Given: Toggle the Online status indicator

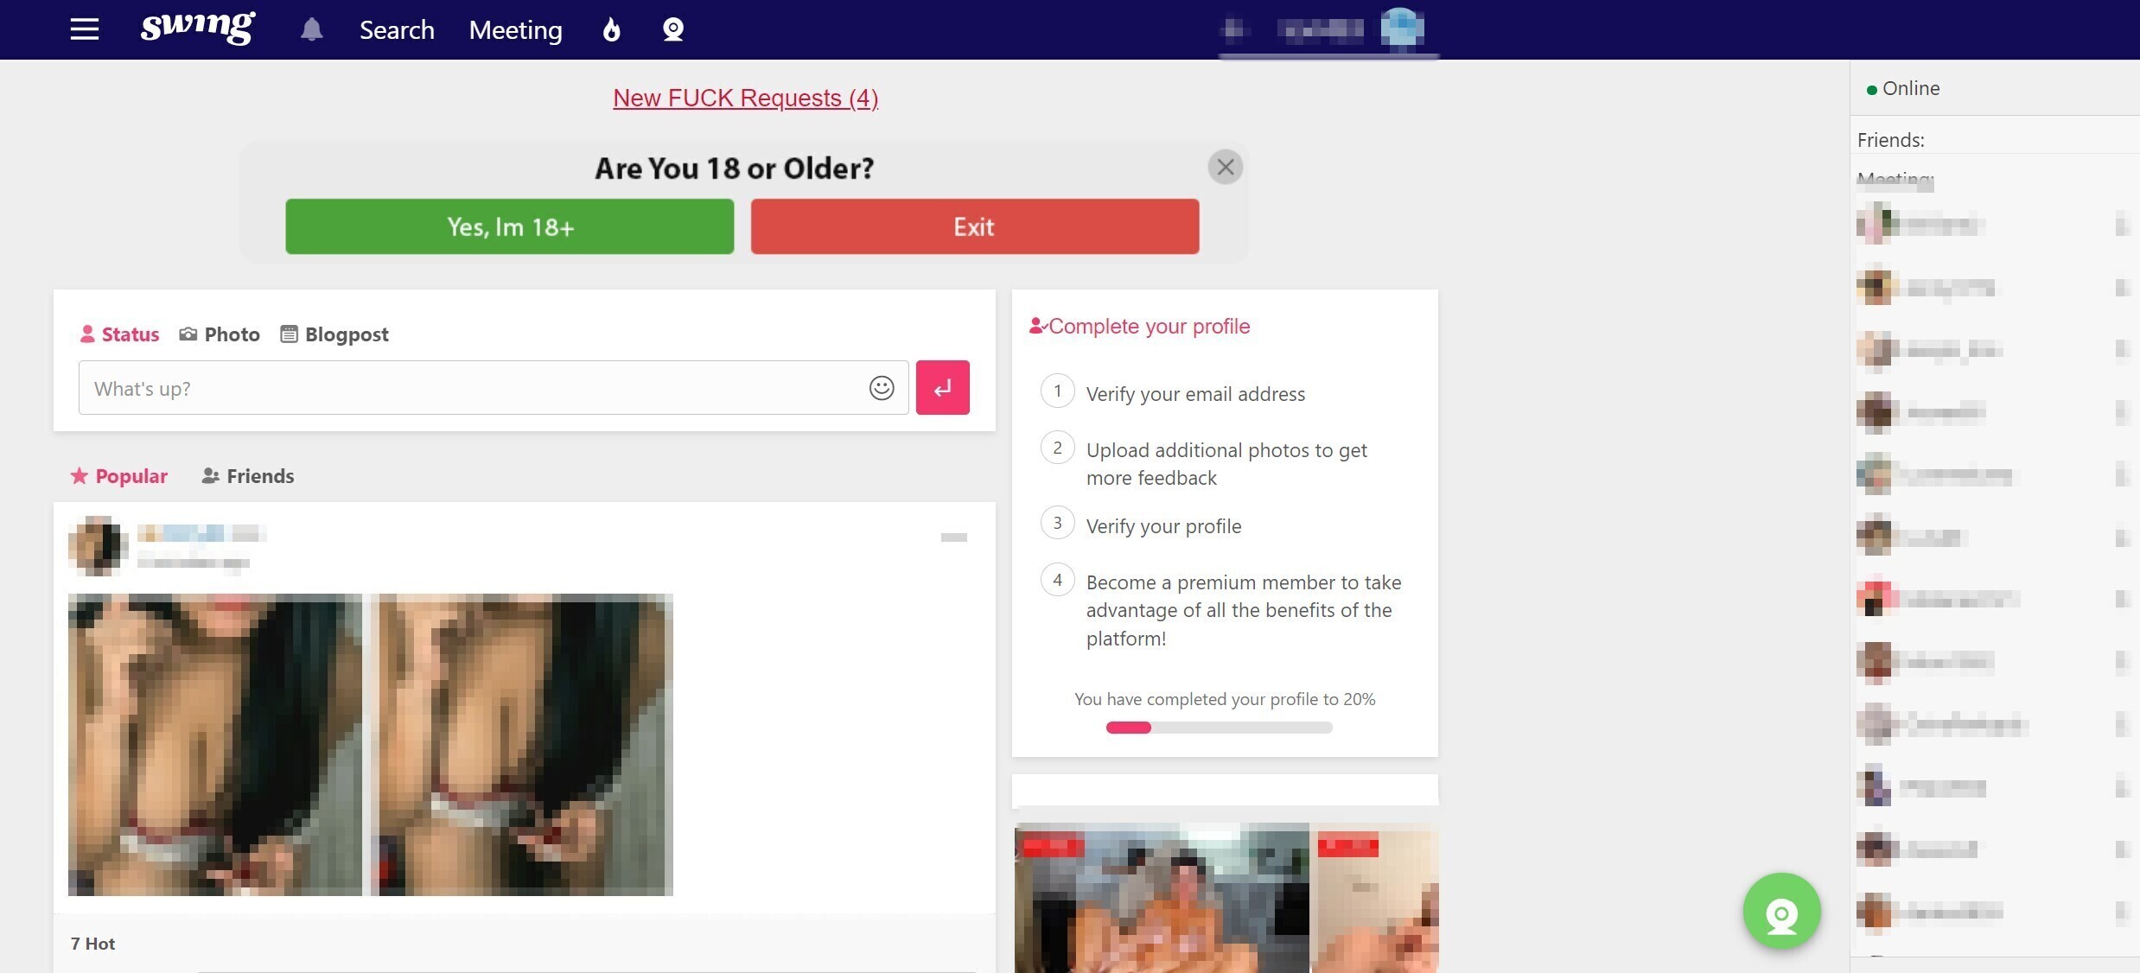Looking at the screenshot, I should pos(1902,88).
